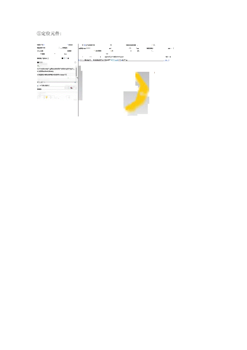
Task: Click the red round icon beside SWEt field
Action: pos(71,88)
